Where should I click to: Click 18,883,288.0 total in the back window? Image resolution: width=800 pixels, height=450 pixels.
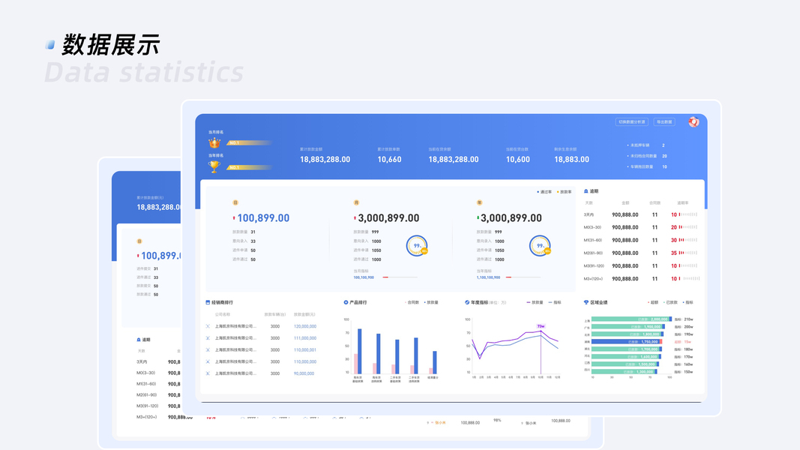click(x=159, y=207)
